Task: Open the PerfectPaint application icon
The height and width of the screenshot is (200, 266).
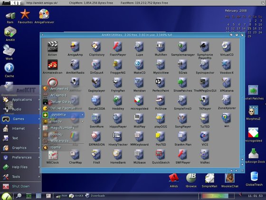Action: tap(161, 85)
